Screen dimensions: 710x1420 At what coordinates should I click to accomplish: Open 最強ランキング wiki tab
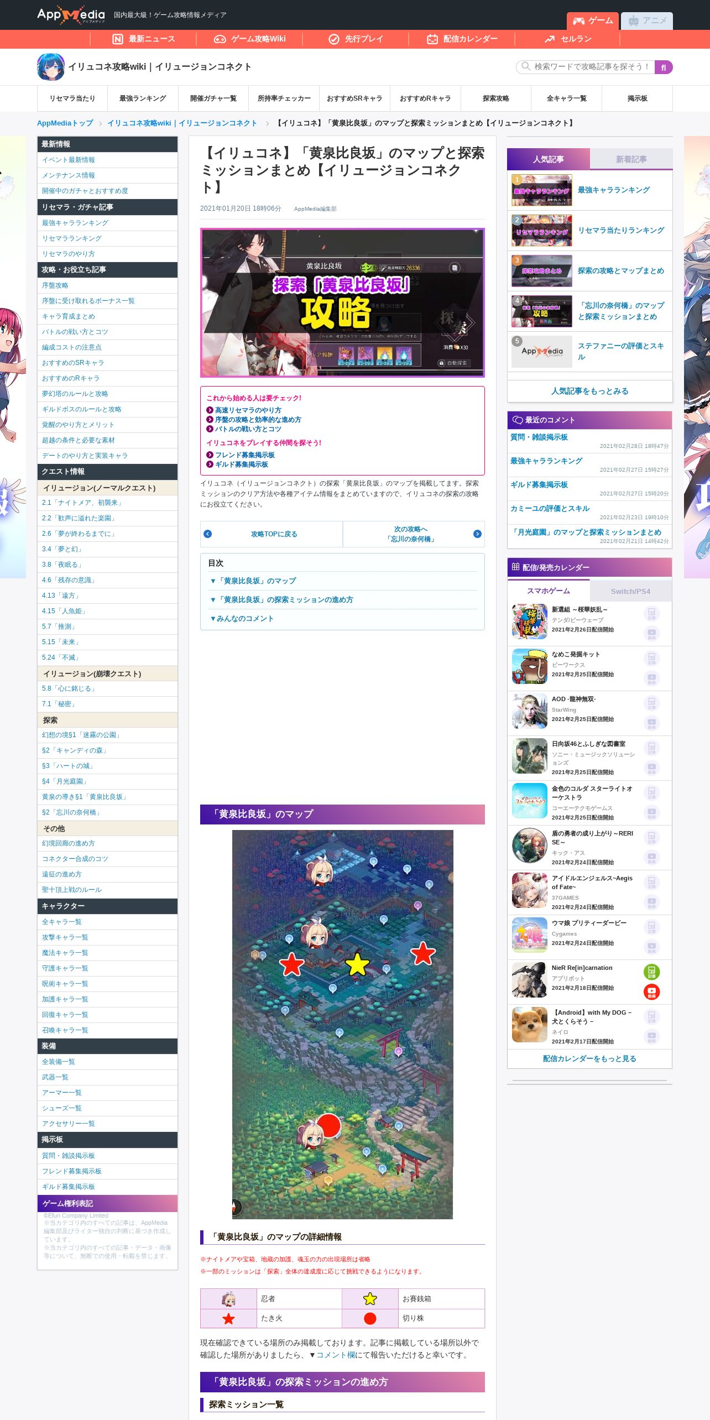[x=143, y=98]
